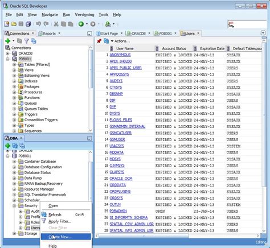This screenshot has width=270, height=248.
Task: Click the green Back navigation icon
Action: click(81, 24)
